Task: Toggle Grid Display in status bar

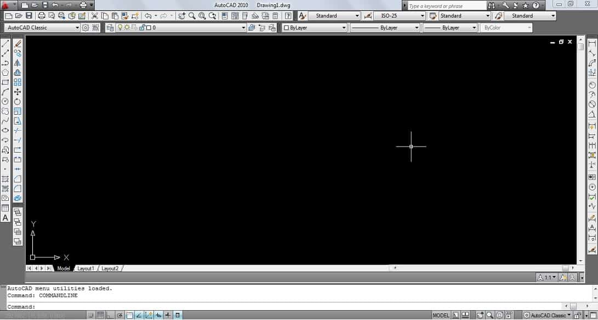Action: 100,316
